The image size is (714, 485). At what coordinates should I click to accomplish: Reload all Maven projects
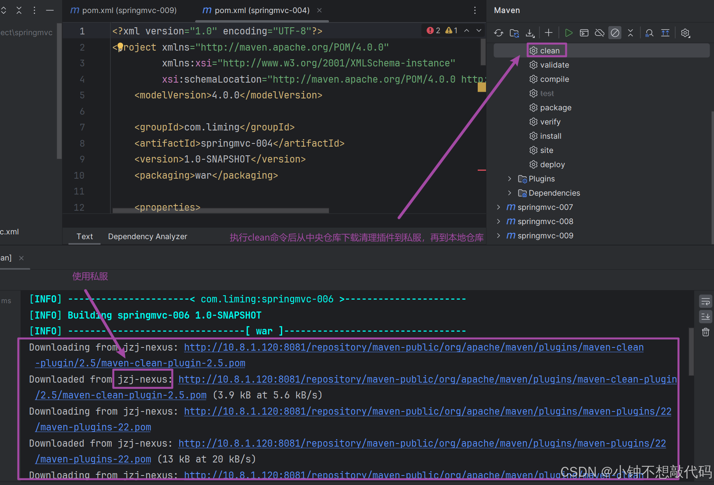coord(499,33)
